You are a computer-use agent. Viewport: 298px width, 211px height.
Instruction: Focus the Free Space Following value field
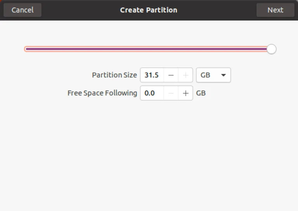152,93
